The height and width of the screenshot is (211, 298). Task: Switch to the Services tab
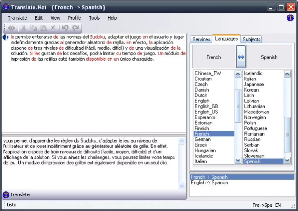[x=201, y=39]
